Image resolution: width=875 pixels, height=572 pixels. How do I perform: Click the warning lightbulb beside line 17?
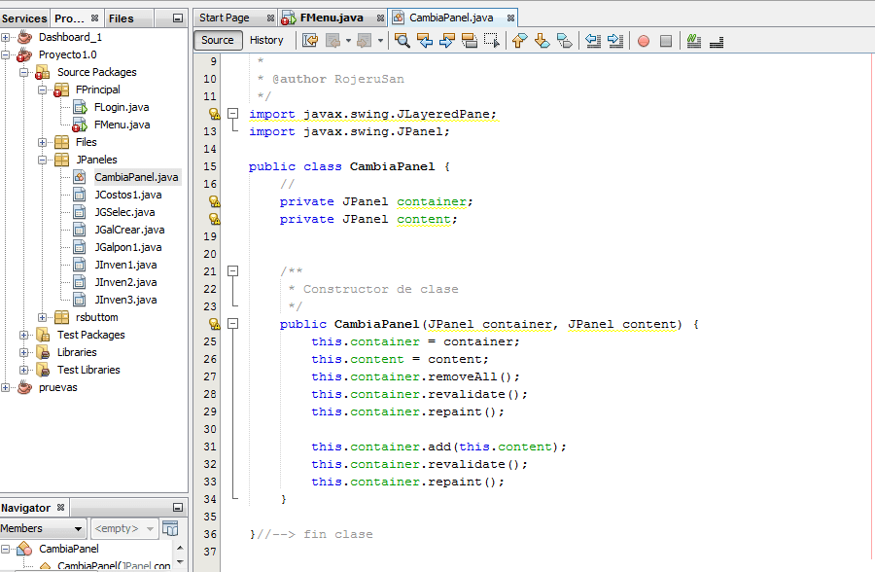pyautogui.click(x=216, y=201)
